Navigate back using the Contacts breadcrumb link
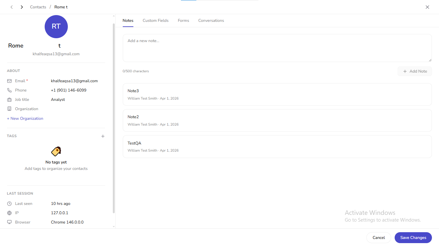Viewport: 439px width, 246px height. [38, 7]
